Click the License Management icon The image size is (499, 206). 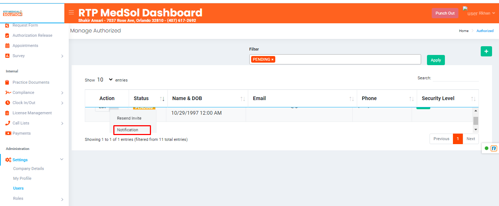coord(7,113)
